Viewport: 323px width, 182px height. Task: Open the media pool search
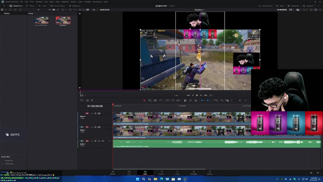pyautogui.click(x=62, y=10)
